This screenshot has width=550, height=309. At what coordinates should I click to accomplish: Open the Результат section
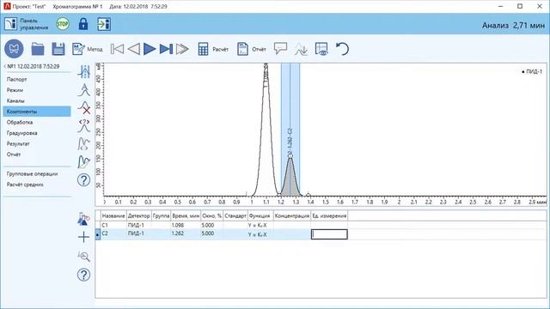[18, 143]
